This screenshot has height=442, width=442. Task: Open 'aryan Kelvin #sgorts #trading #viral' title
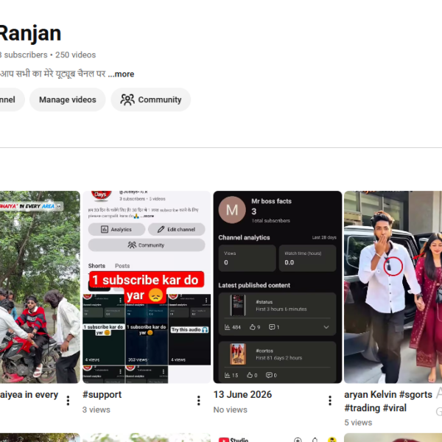click(x=388, y=401)
